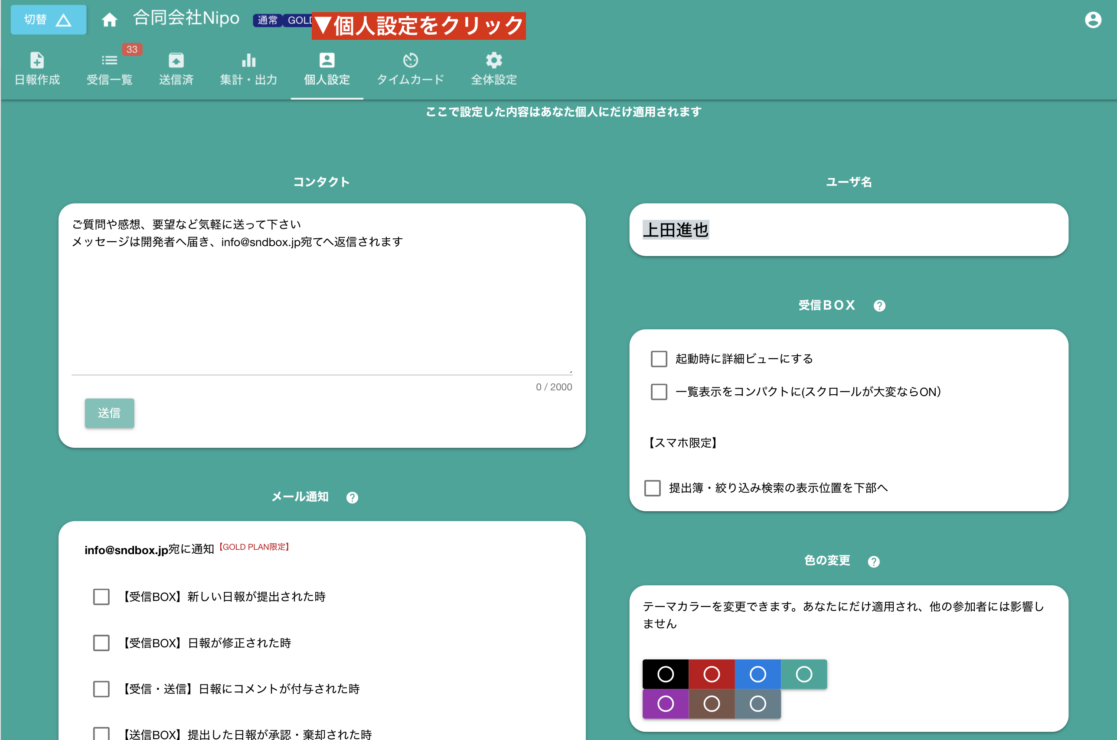Click the 【スマホ限定】 label
The height and width of the screenshot is (740, 1117).
[683, 443]
